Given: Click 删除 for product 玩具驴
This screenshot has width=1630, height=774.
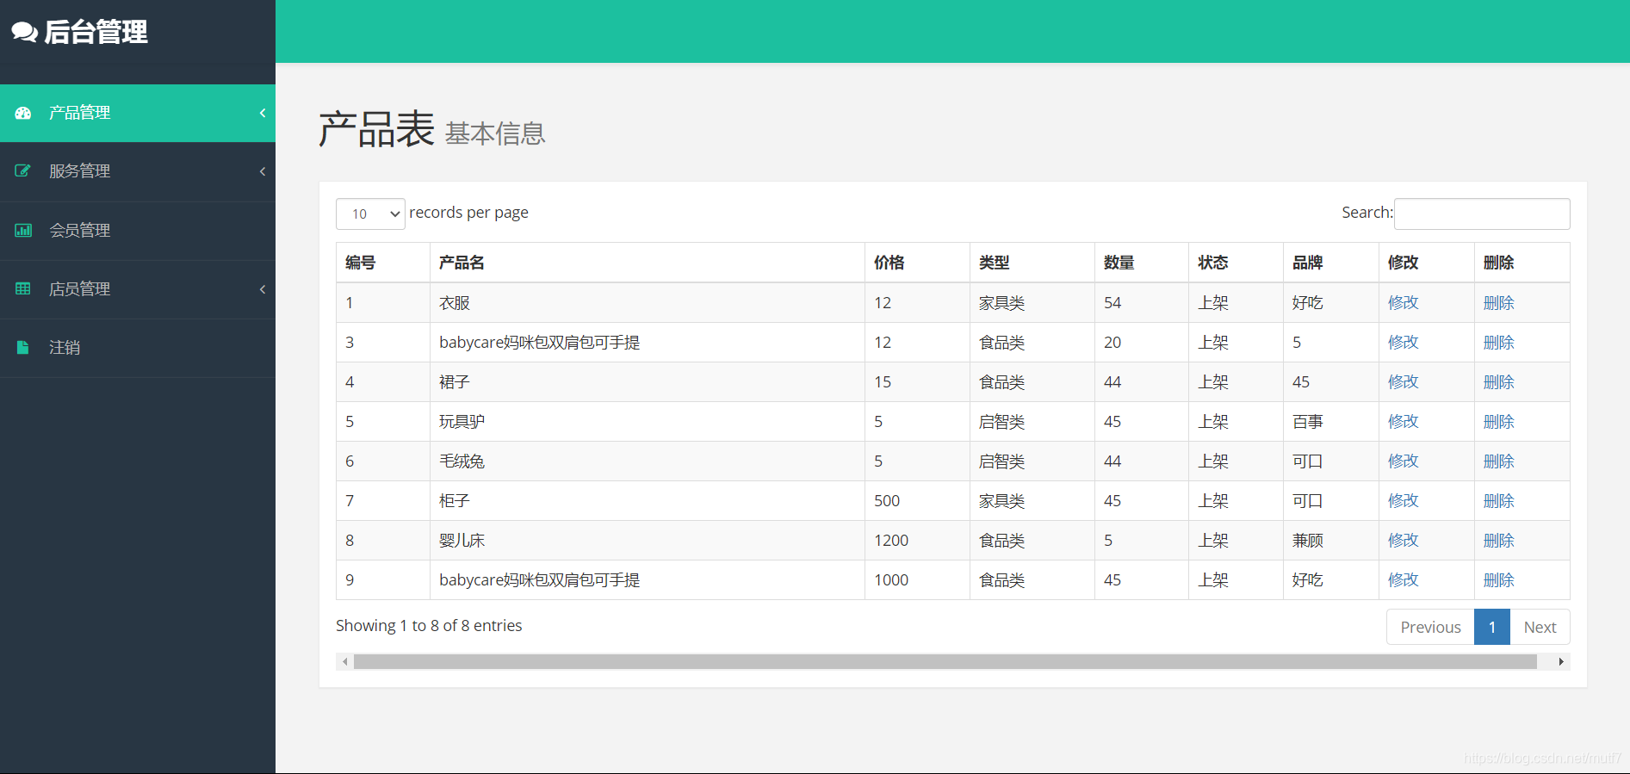Looking at the screenshot, I should tap(1498, 422).
